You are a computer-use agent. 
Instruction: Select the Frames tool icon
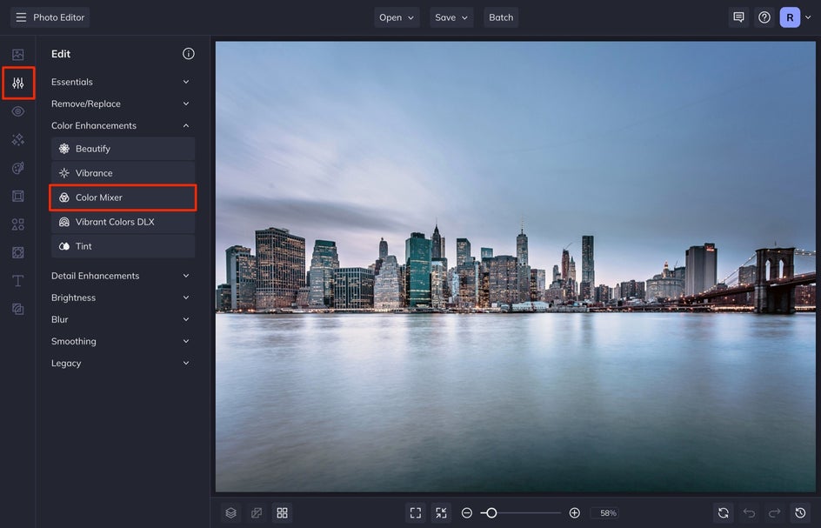coord(17,196)
